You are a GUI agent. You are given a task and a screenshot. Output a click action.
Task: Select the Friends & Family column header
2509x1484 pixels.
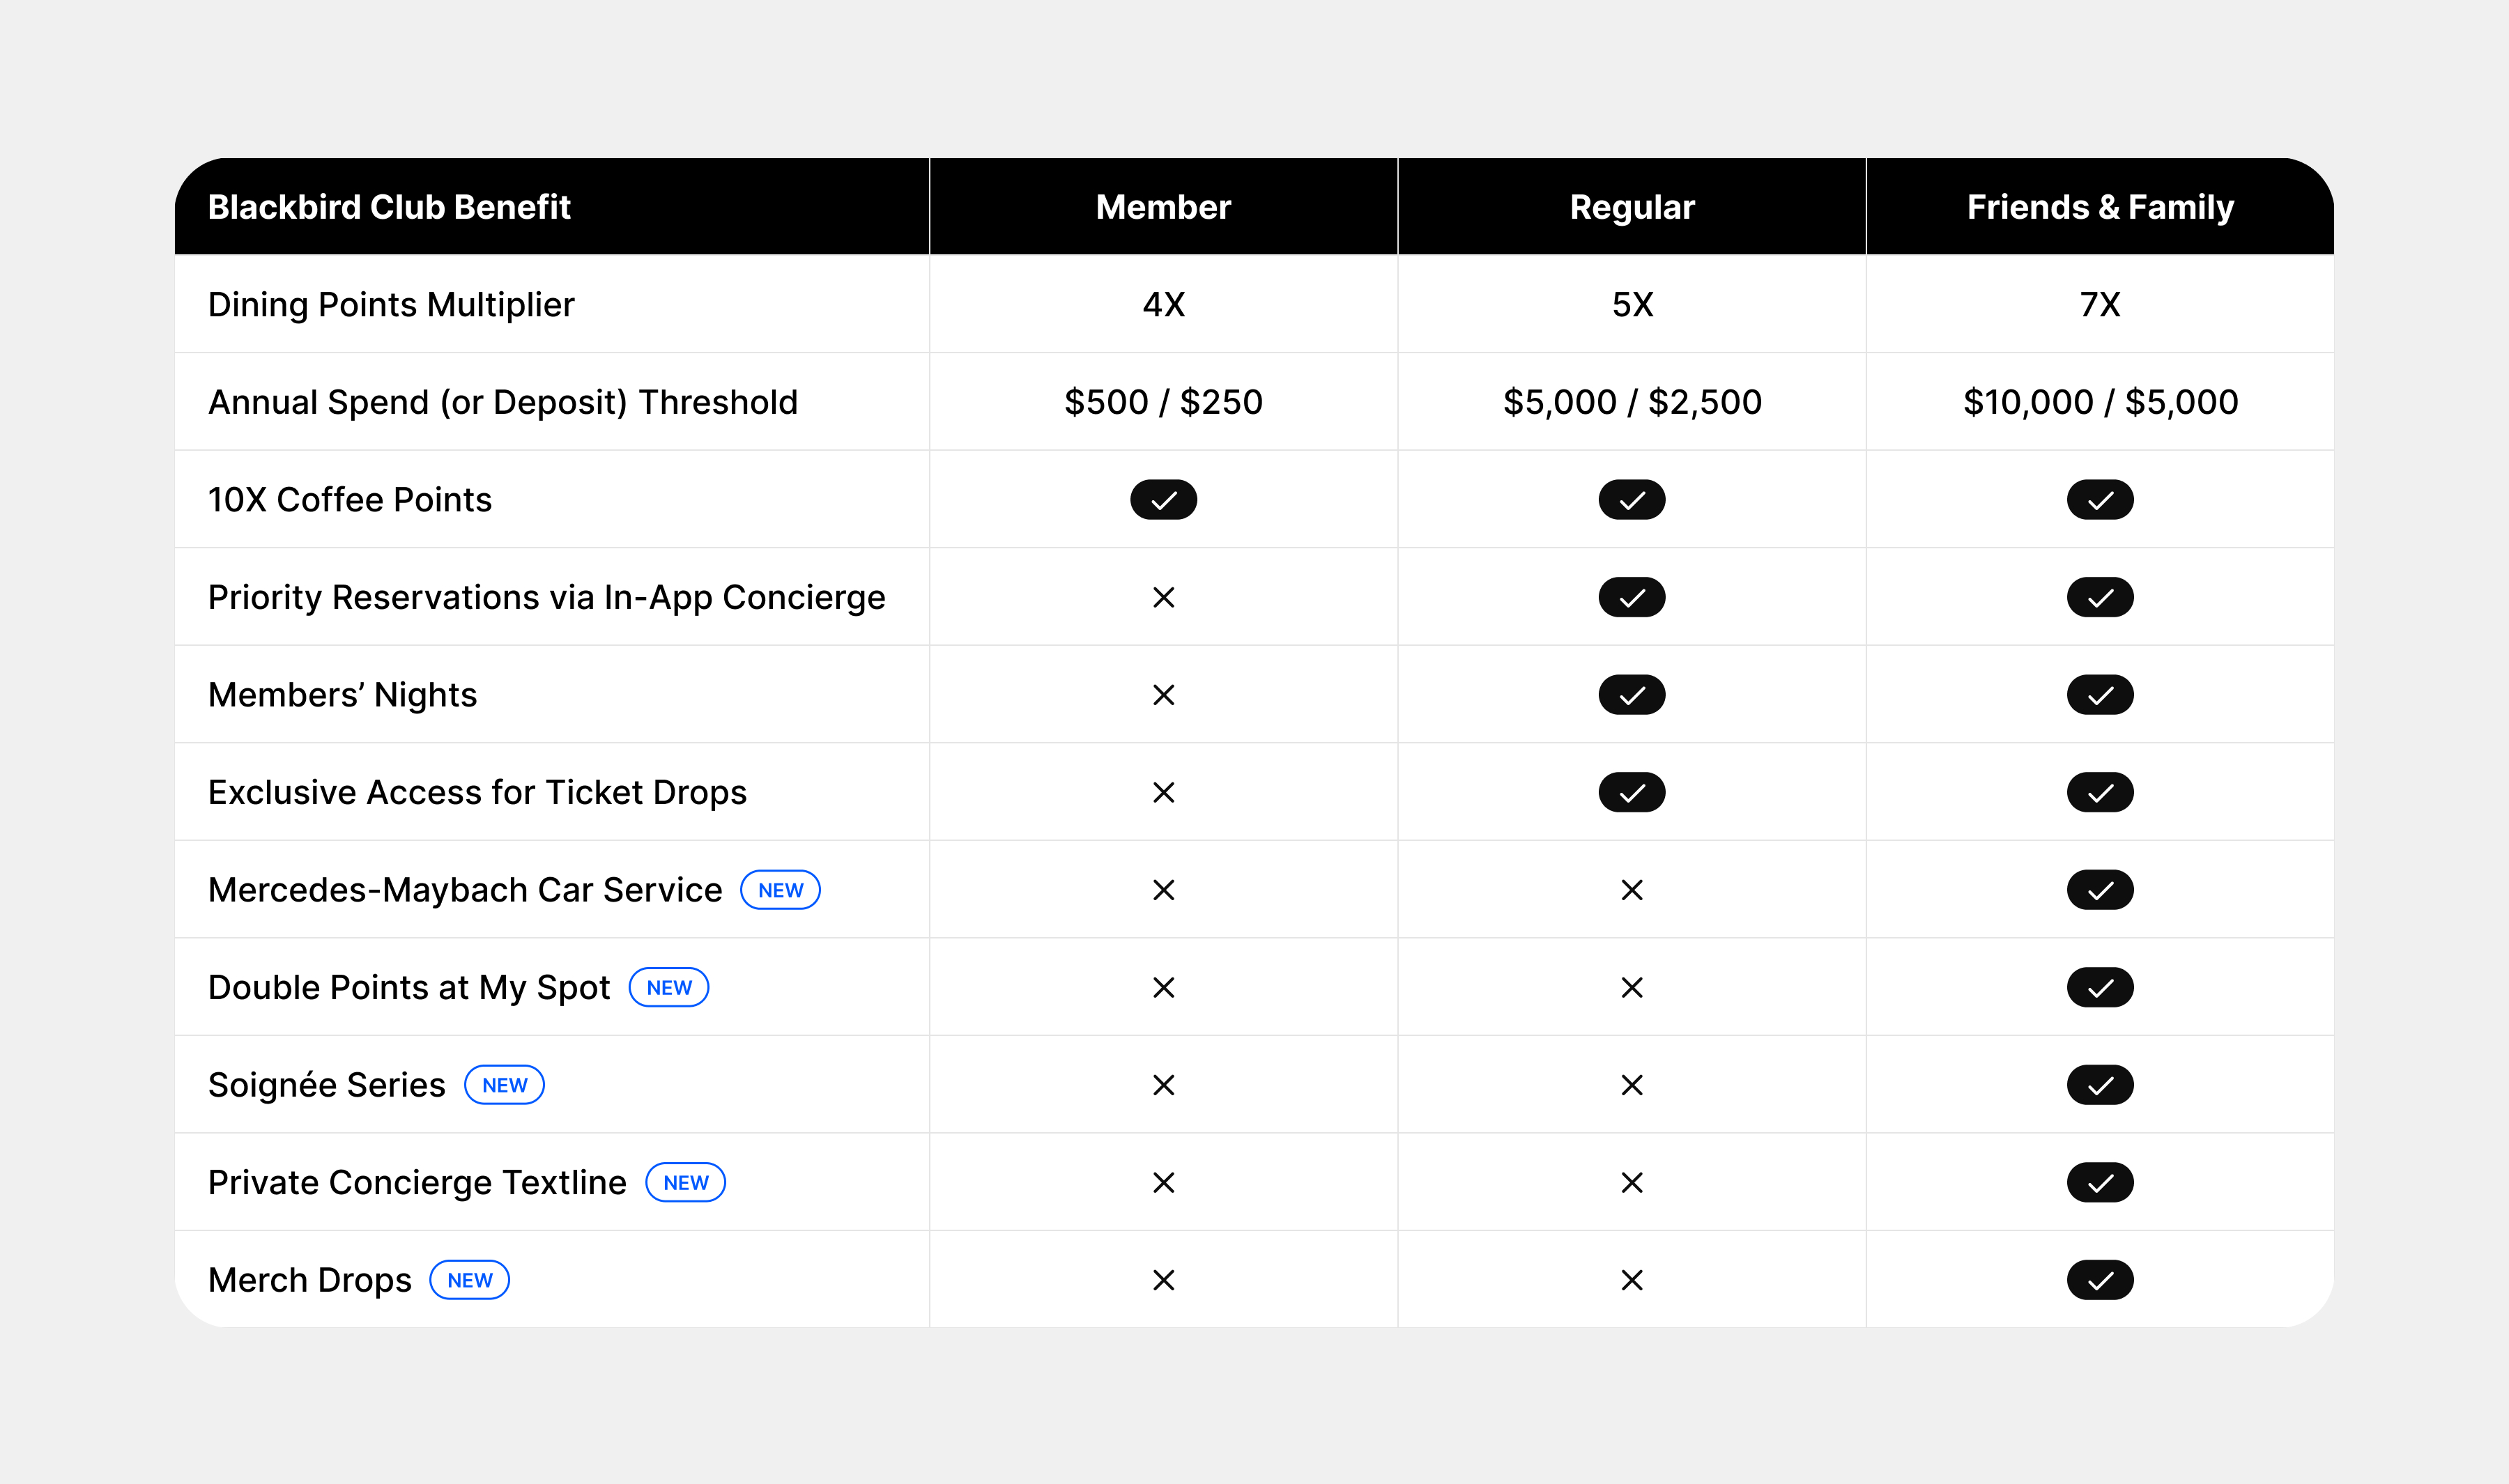pos(2100,206)
